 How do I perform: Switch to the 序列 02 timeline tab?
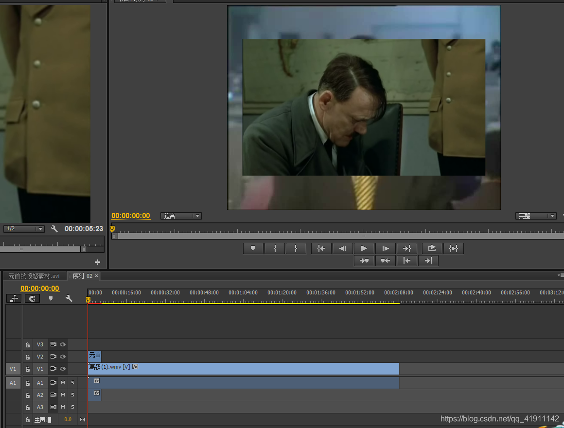(x=82, y=276)
